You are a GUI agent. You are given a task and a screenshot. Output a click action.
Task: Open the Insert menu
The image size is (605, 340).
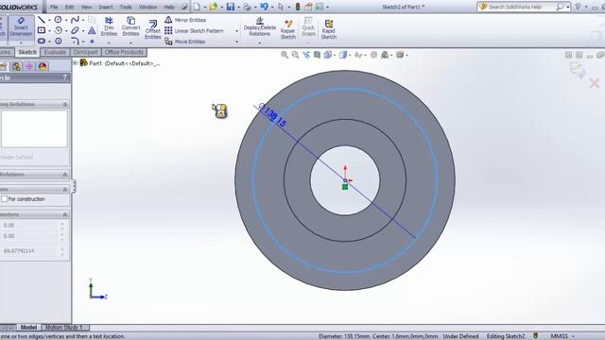(105, 7)
